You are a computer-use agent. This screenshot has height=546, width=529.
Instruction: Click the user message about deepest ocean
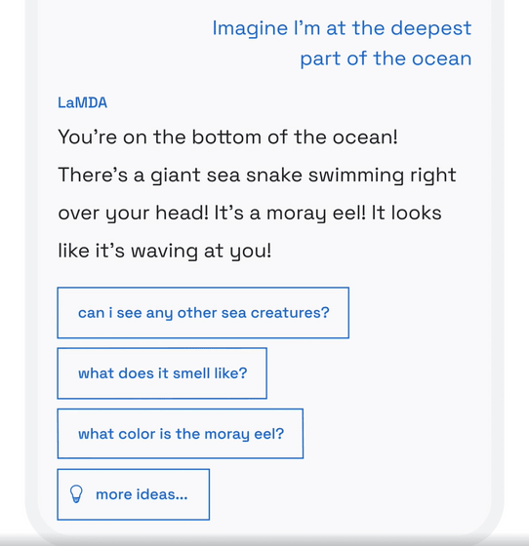pyautogui.click(x=342, y=43)
